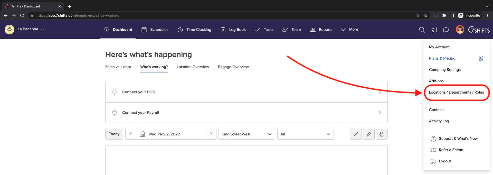Go to the Team page
The height and width of the screenshot is (175, 493).
291,30
